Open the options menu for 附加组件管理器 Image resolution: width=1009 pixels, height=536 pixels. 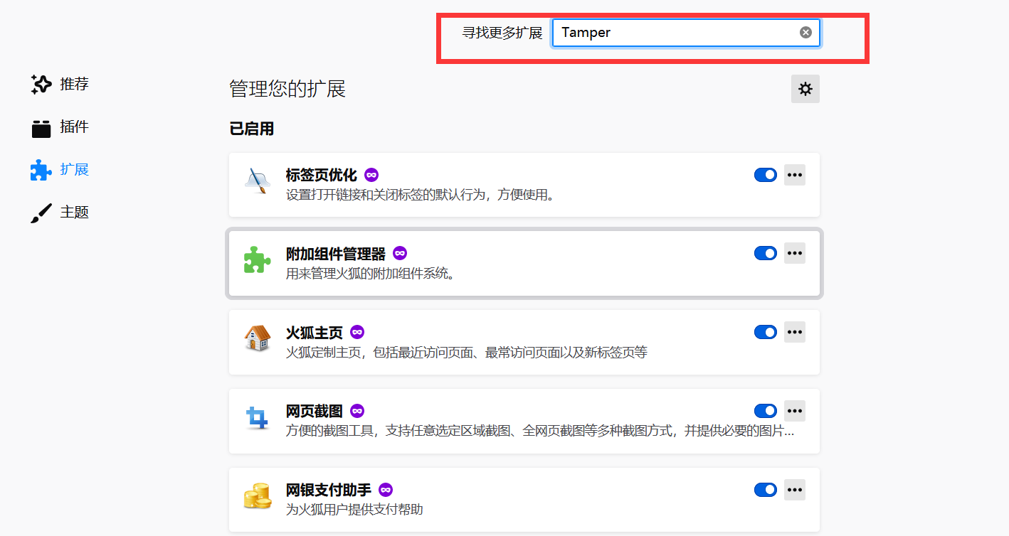(x=794, y=252)
